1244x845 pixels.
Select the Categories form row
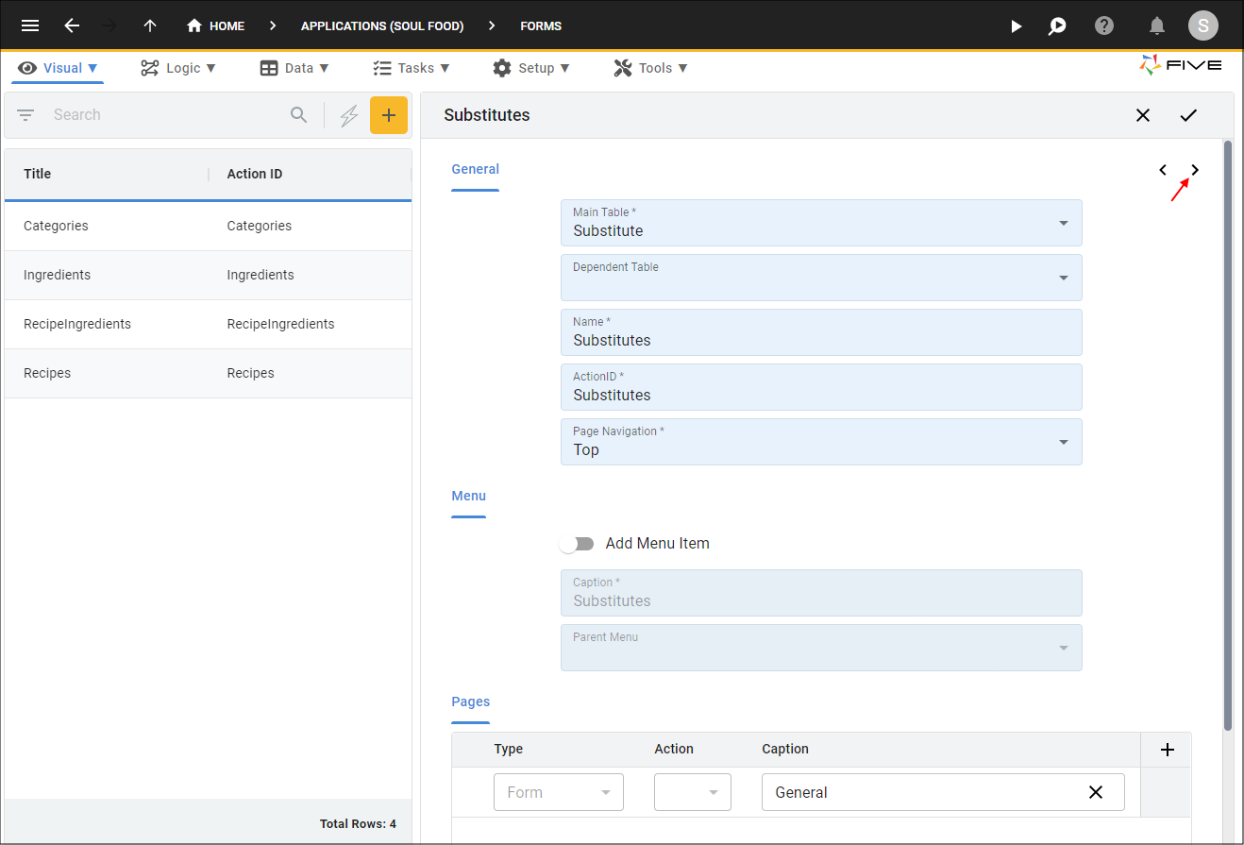[208, 227]
